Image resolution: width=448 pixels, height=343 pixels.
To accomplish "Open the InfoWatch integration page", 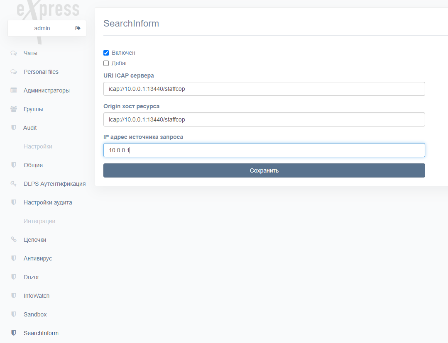I will [x=37, y=296].
